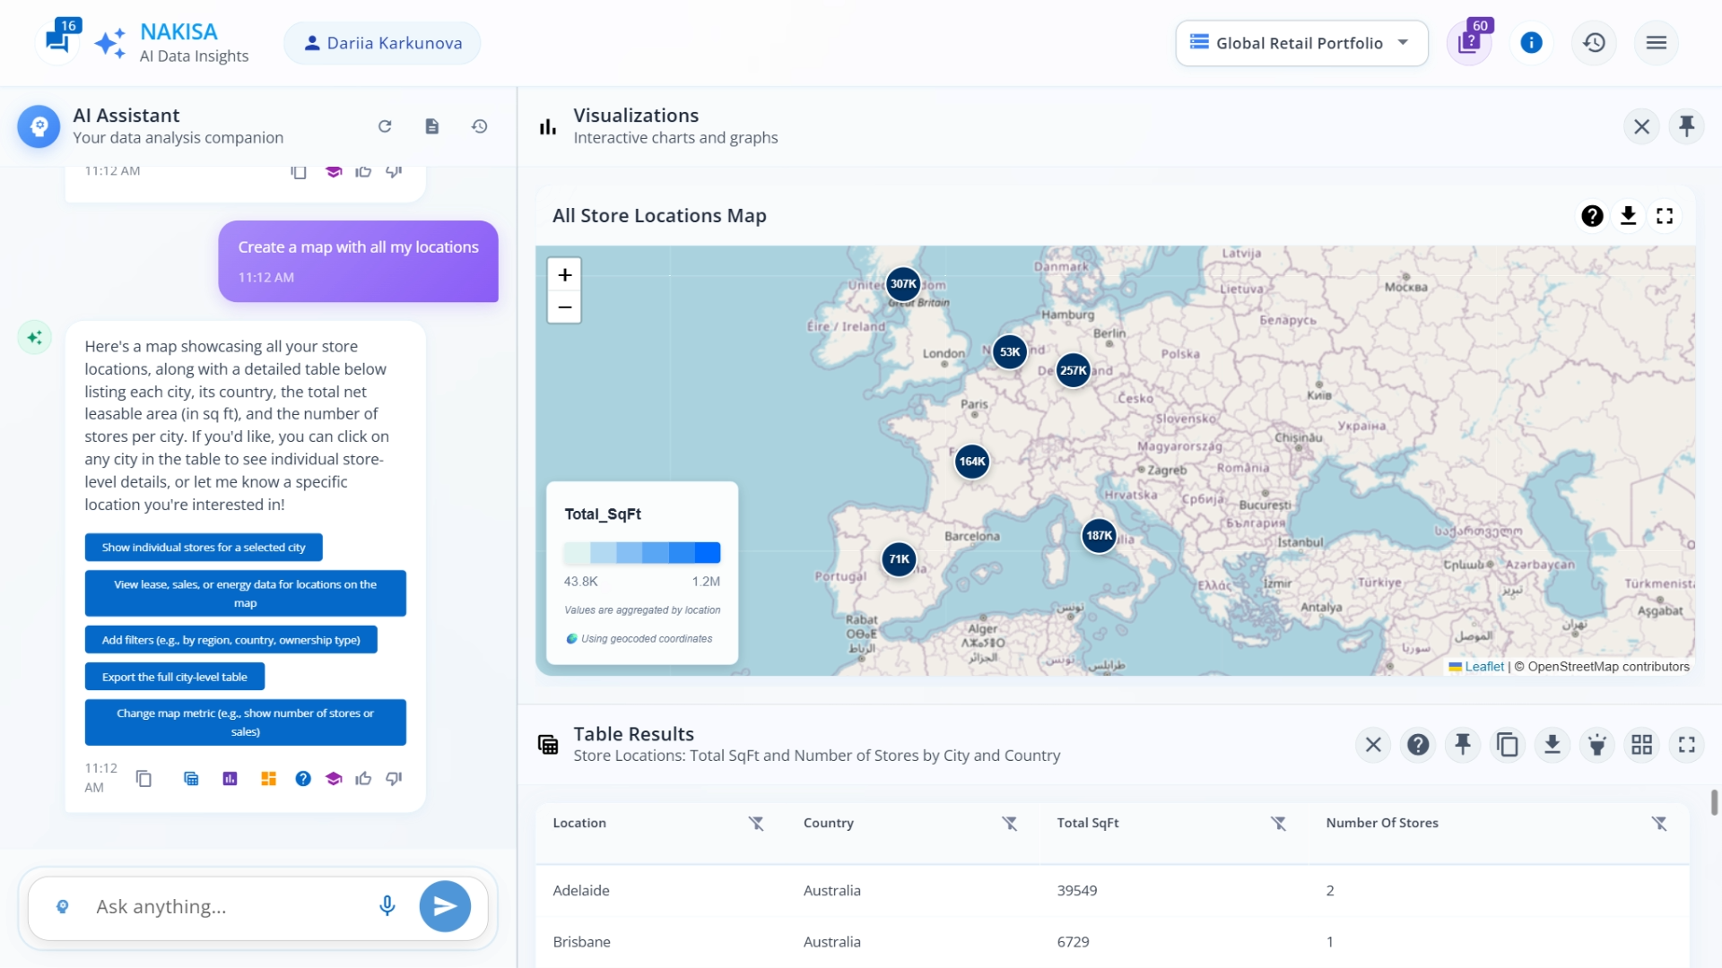Download the All Store Locations Map
The height and width of the screenshot is (968, 1722).
pos(1628,216)
